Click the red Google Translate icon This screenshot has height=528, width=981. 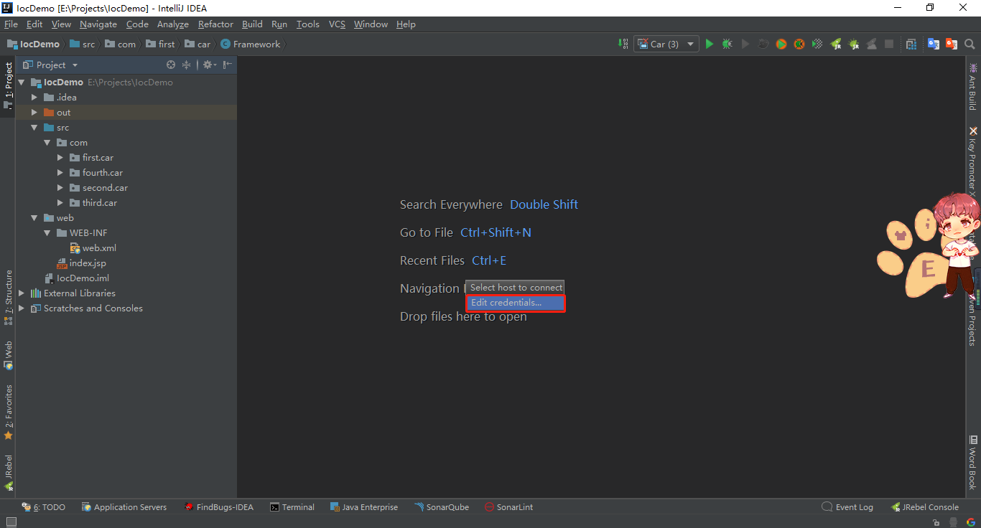952,44
